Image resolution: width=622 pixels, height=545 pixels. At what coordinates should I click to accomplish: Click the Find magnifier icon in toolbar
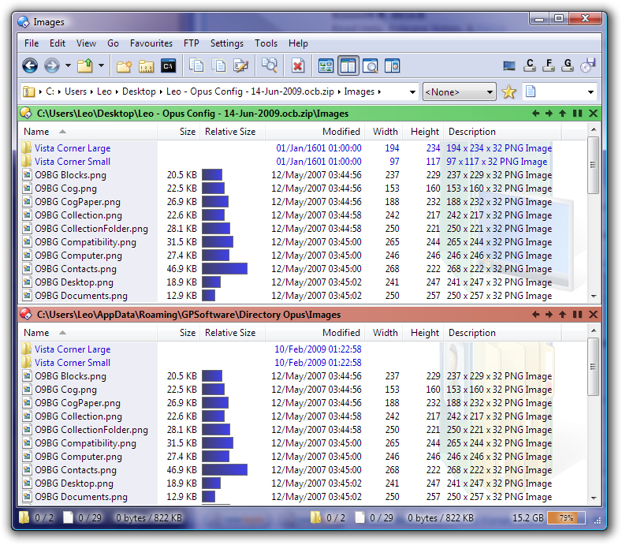(x=270, y=66)
